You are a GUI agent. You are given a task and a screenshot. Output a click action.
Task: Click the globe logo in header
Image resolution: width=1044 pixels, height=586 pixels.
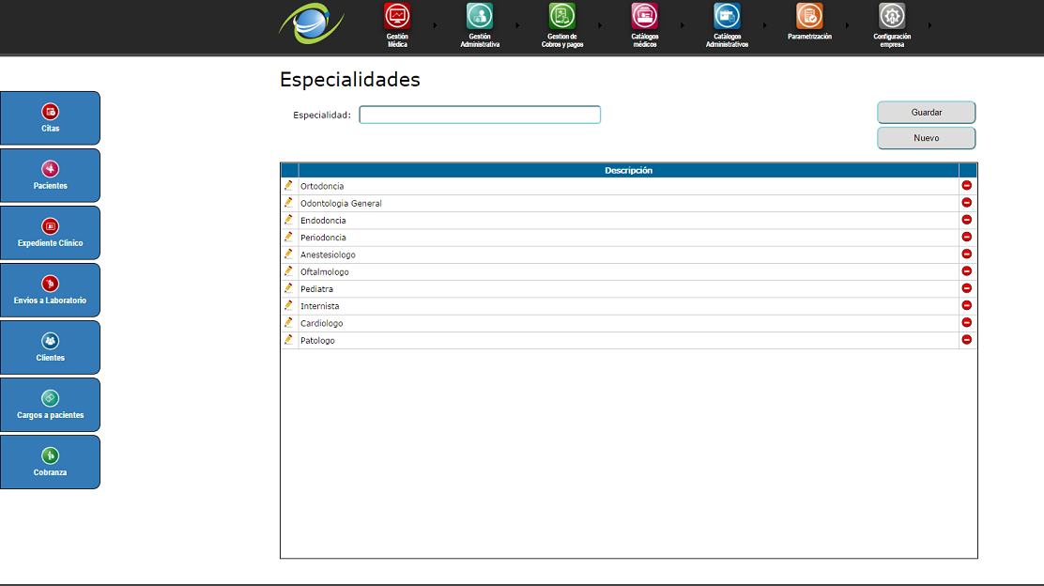pyautogui.click(x=311, y=24)
